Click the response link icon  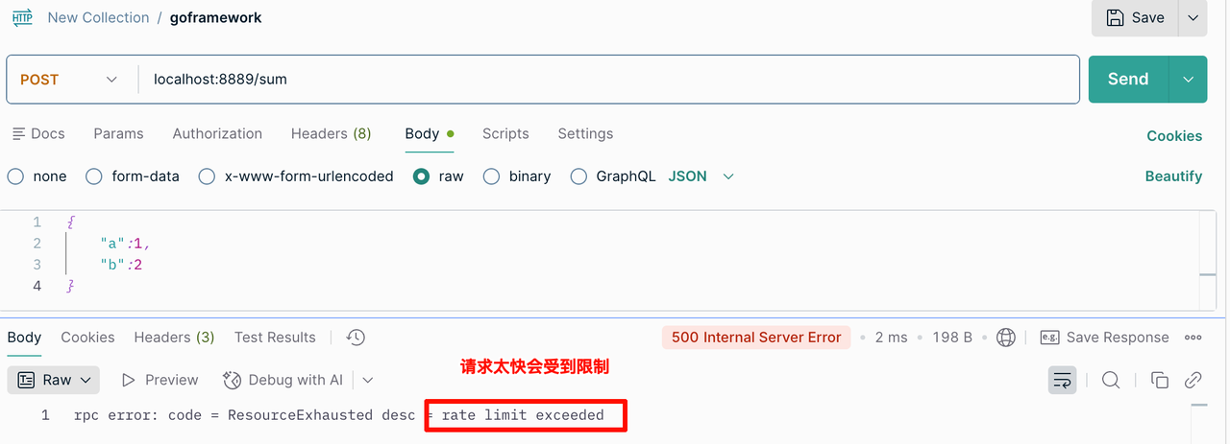(x=1193, y=380)
